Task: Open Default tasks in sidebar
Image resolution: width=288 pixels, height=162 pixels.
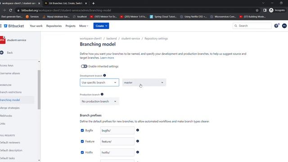Action: 7,158
